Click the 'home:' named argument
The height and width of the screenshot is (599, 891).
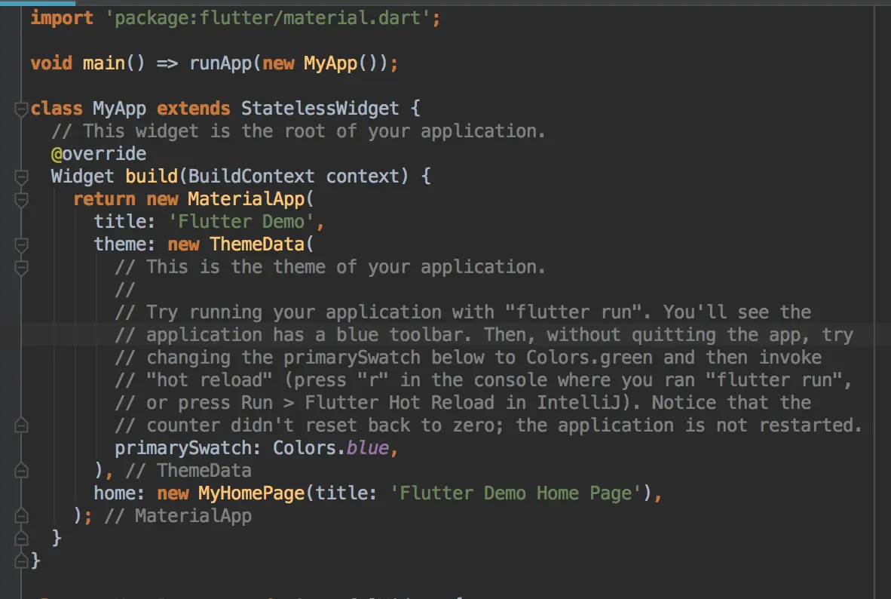pos(119,493)
